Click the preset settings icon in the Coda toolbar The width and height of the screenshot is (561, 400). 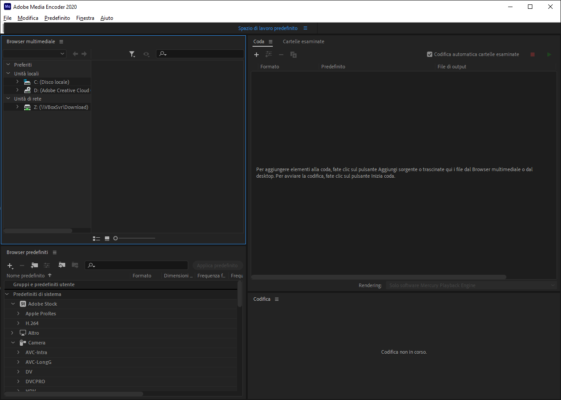269,54
